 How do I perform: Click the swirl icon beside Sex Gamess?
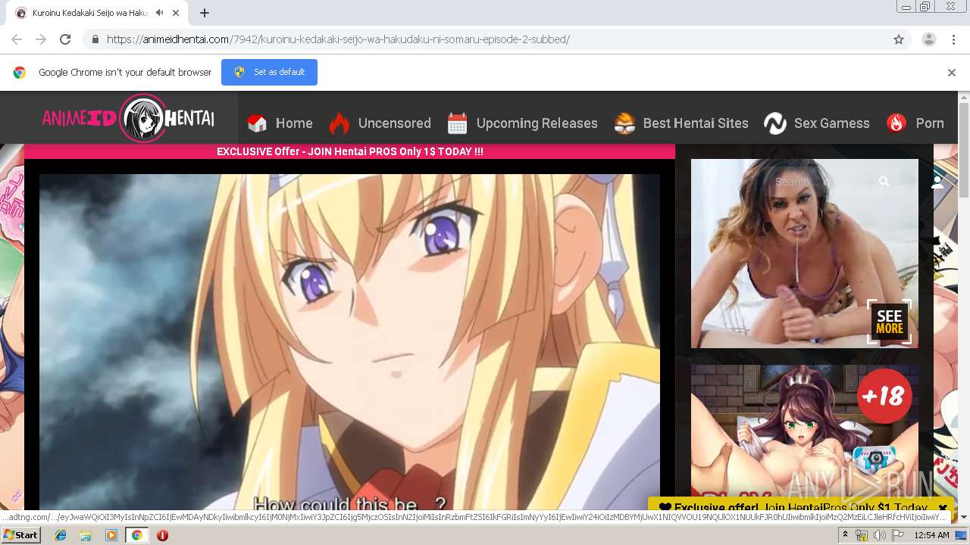pyautogui.click(x=774, y=123)
